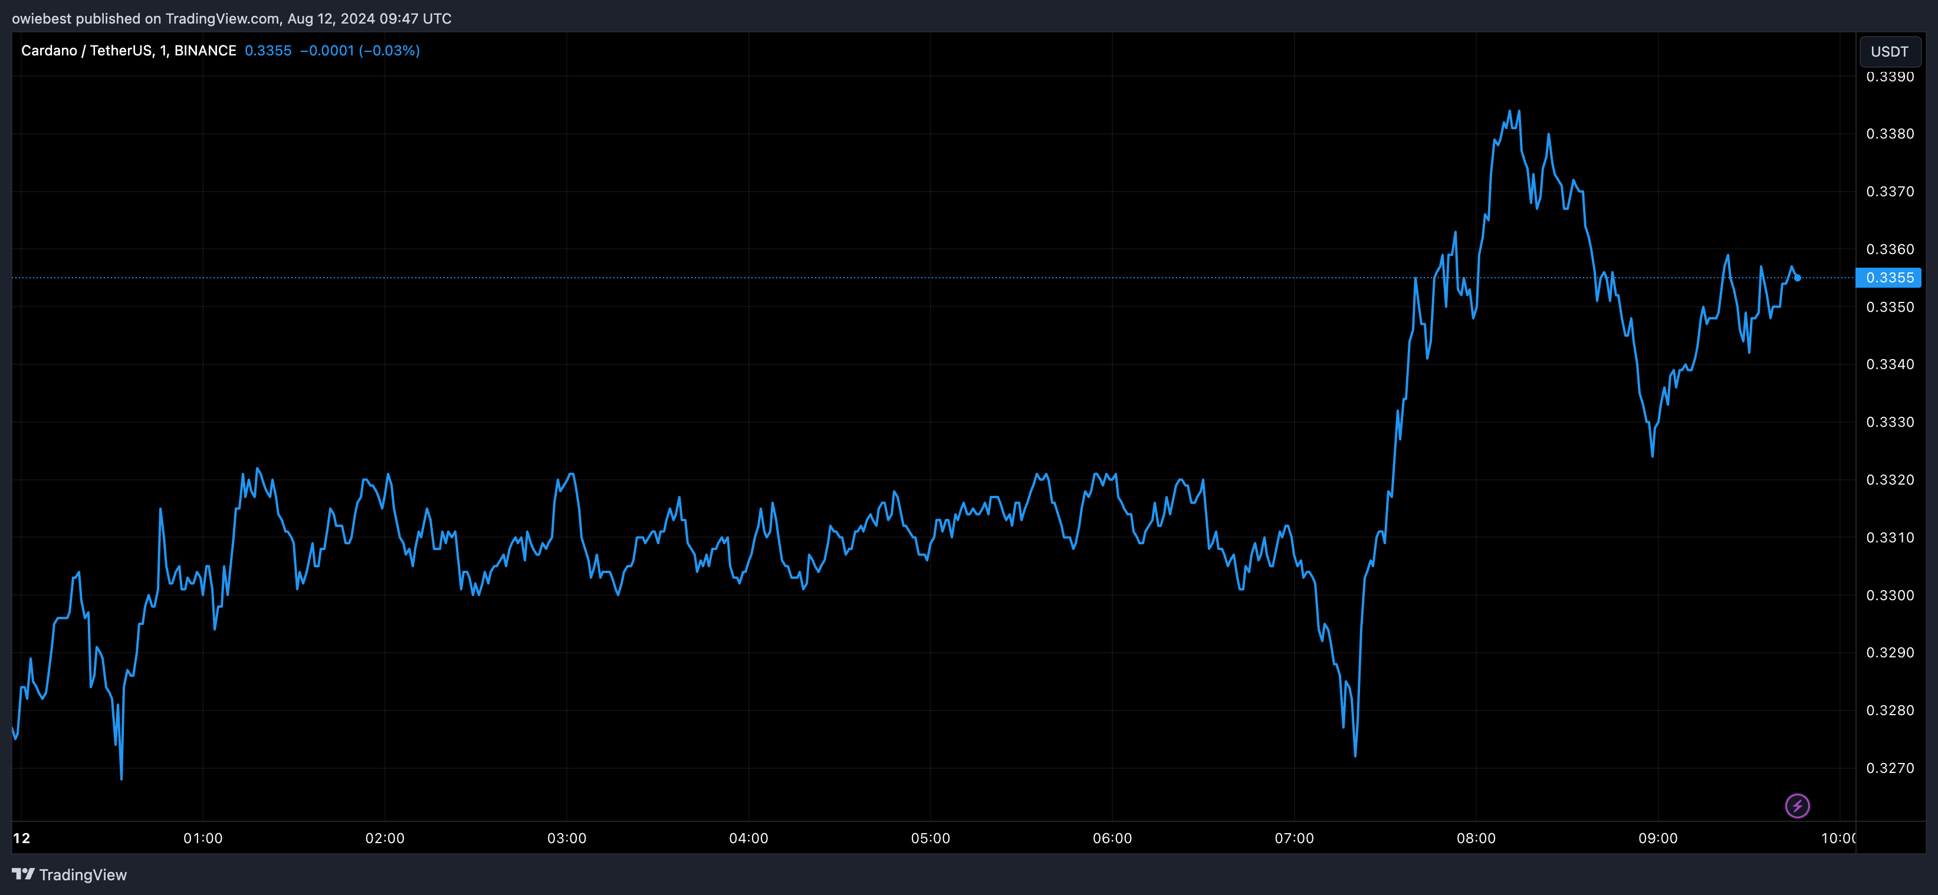1938x895 pixels.
Task: Click the 0.3380 price scale label
Action: click(1890, 134)
